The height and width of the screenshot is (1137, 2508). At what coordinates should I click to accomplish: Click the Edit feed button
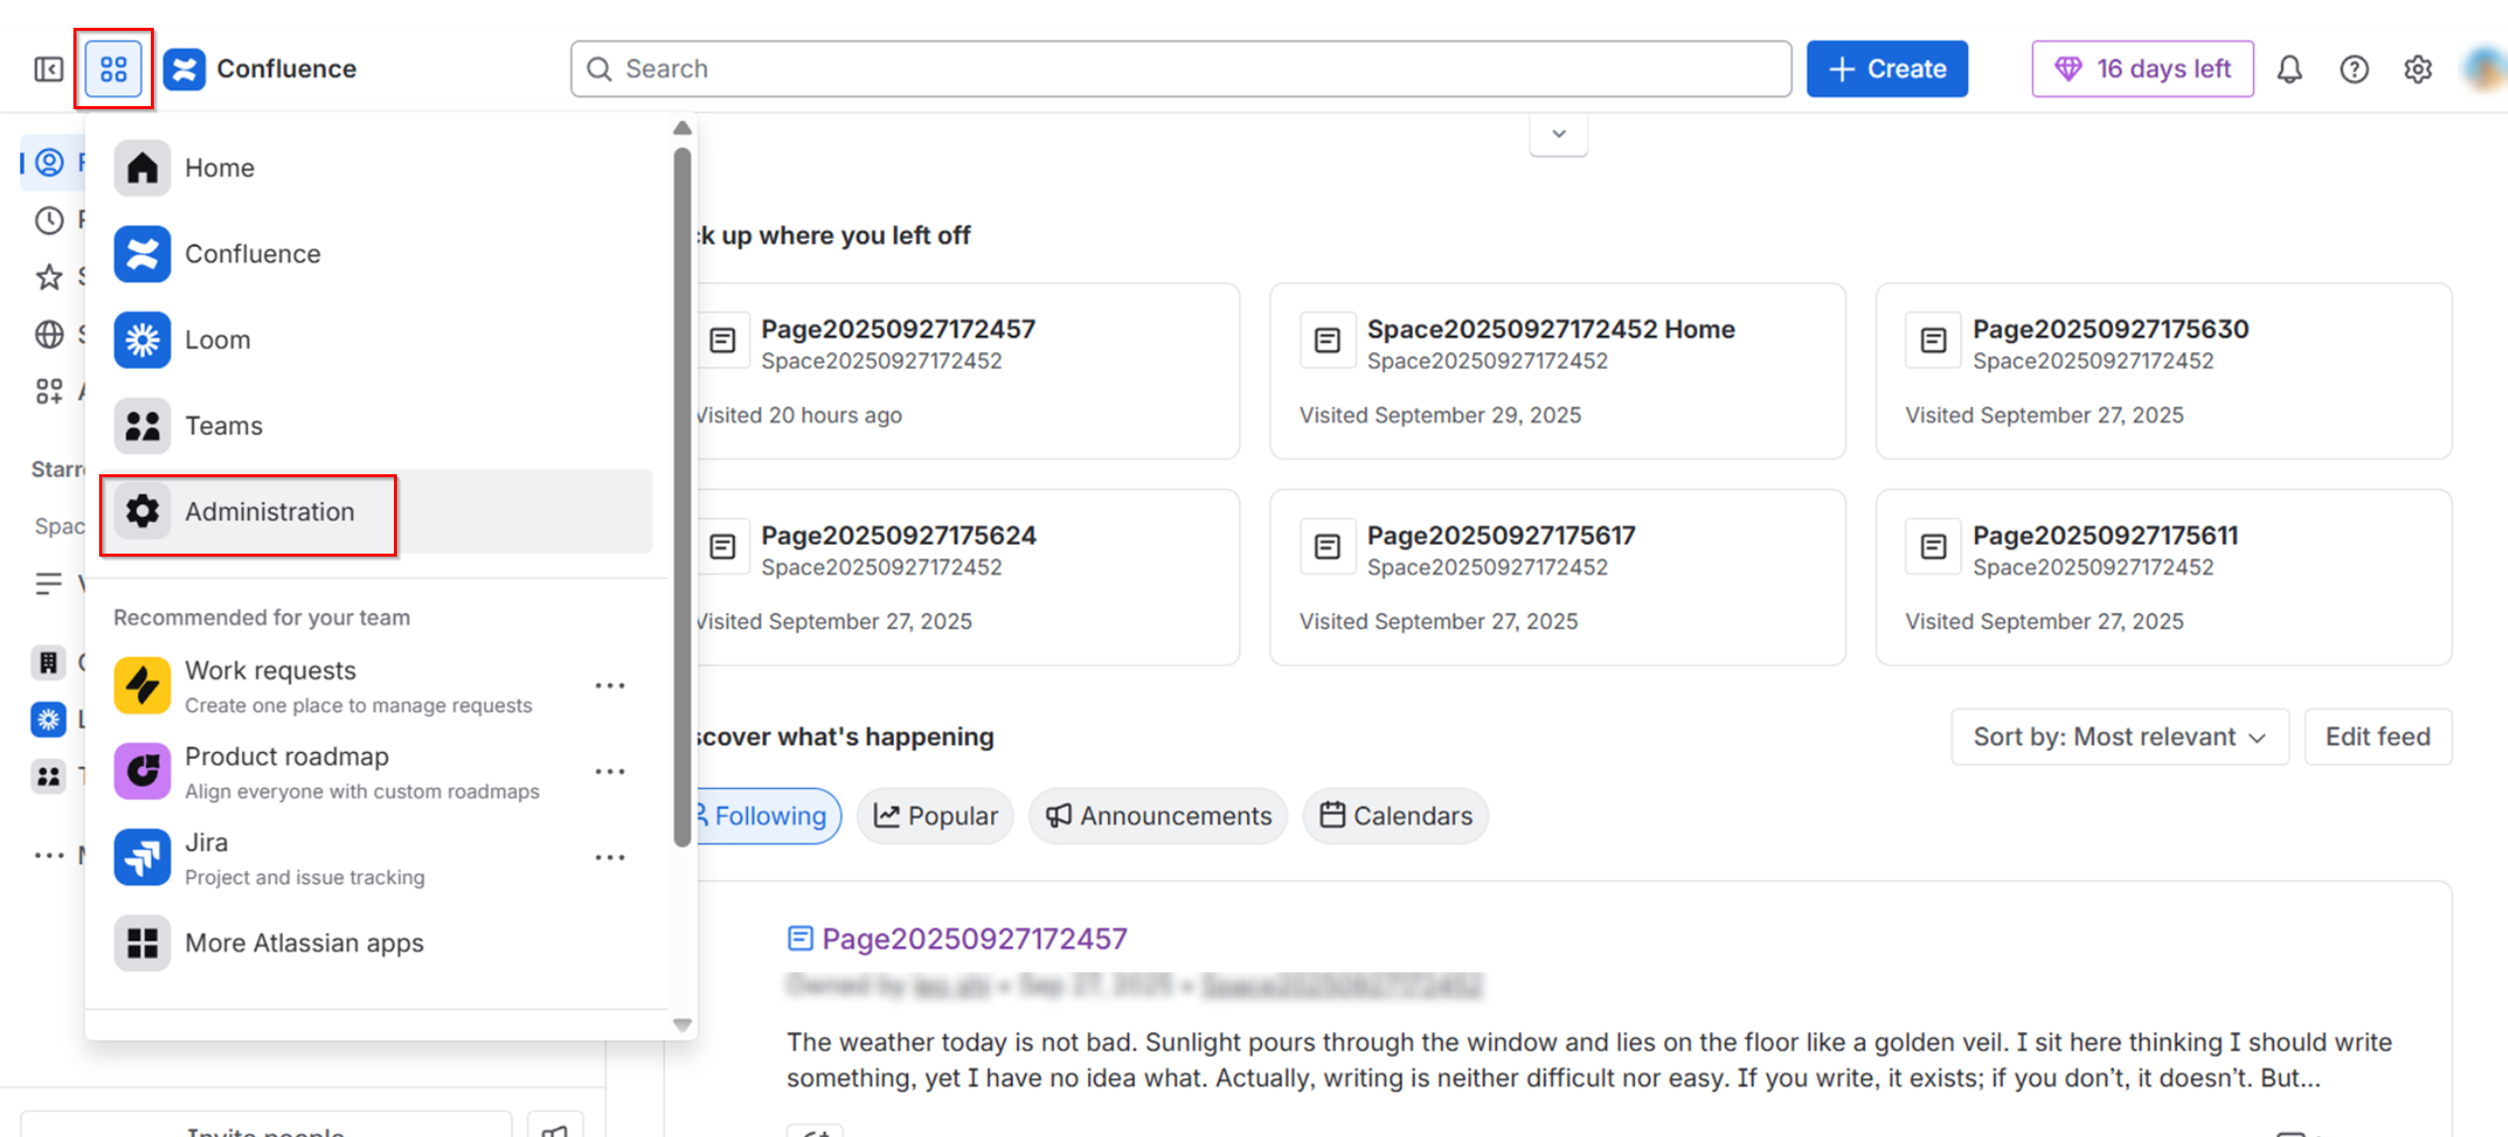pos(2377,736)
